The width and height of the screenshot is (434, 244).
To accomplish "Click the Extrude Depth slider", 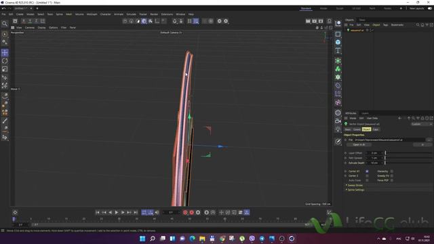I will [409, 163].
